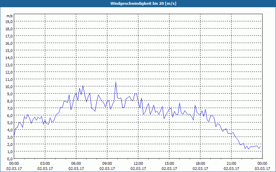Click the 9,0 y-axis label
The height and width of the screenshot is (172, 276).
pyautogui.click(x=10, y=94)
